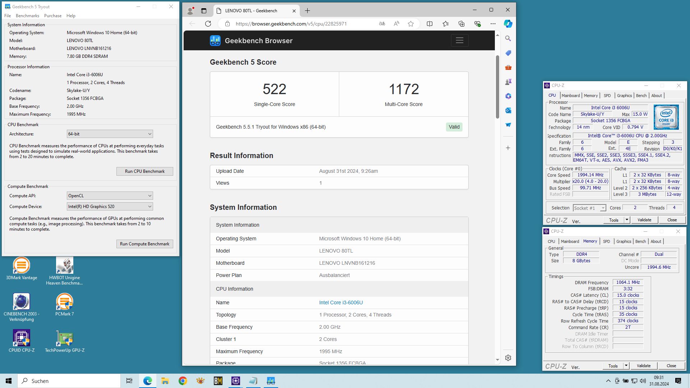Screen dimensions: 690x388
Task: Open Chrome from taskbar
Action: (183, 381)
